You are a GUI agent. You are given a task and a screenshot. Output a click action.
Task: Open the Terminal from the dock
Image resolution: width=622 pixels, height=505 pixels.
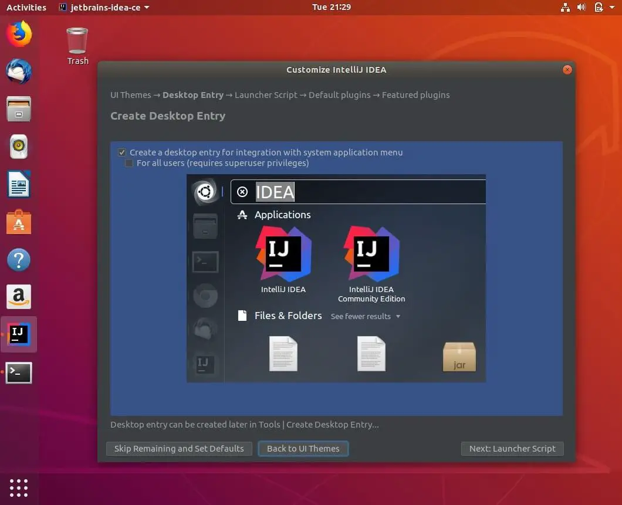coord(19,372)
